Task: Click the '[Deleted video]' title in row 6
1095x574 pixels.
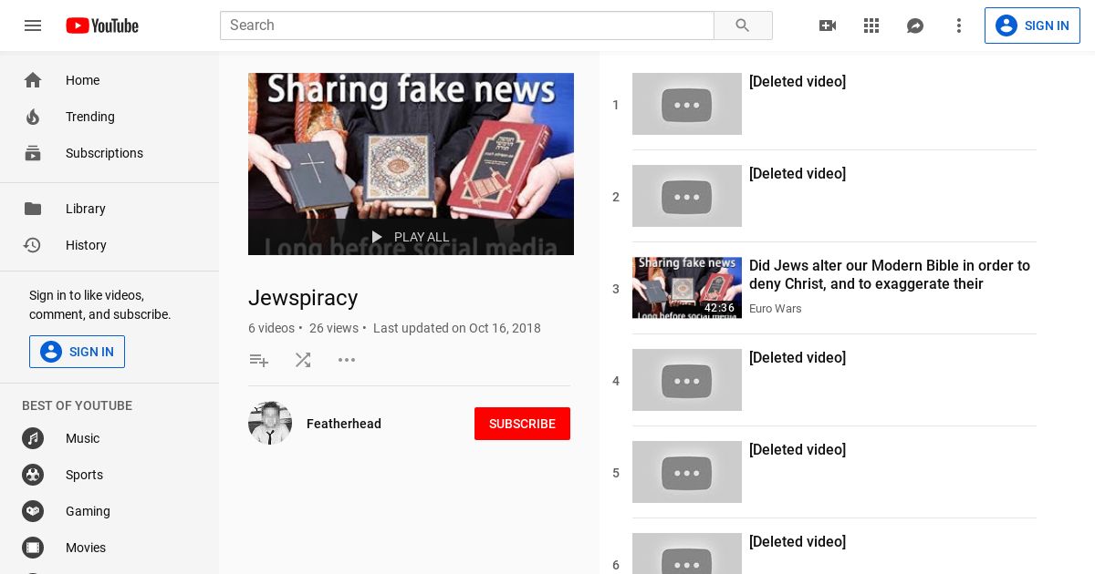Action: (x=798, y=542)
